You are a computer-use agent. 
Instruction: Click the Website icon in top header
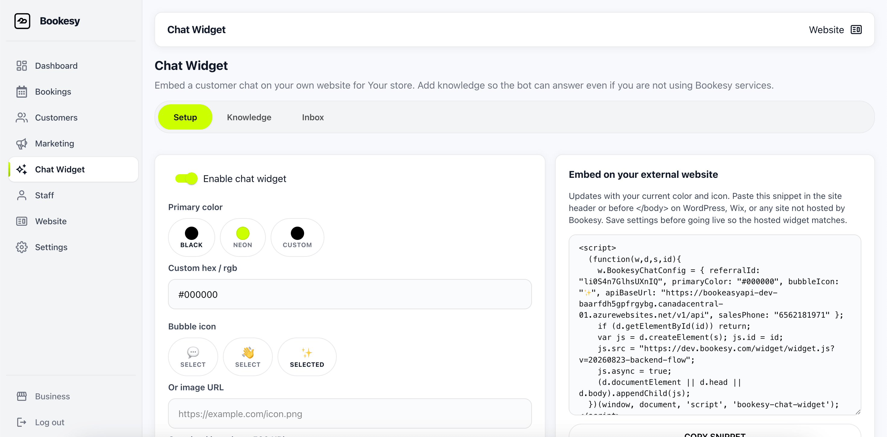pos(856,30)
